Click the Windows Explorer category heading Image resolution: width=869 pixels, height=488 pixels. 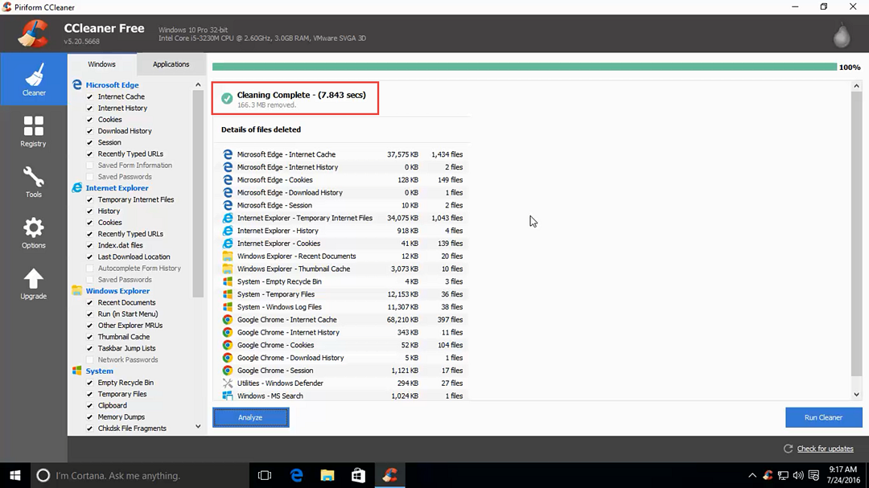point(117,291)
